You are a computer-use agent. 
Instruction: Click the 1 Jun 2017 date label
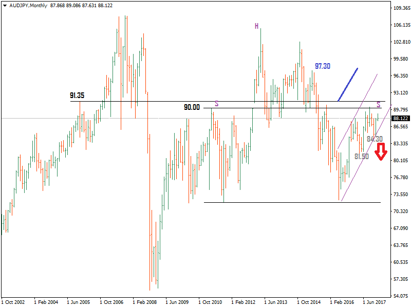tap(374, 302)
